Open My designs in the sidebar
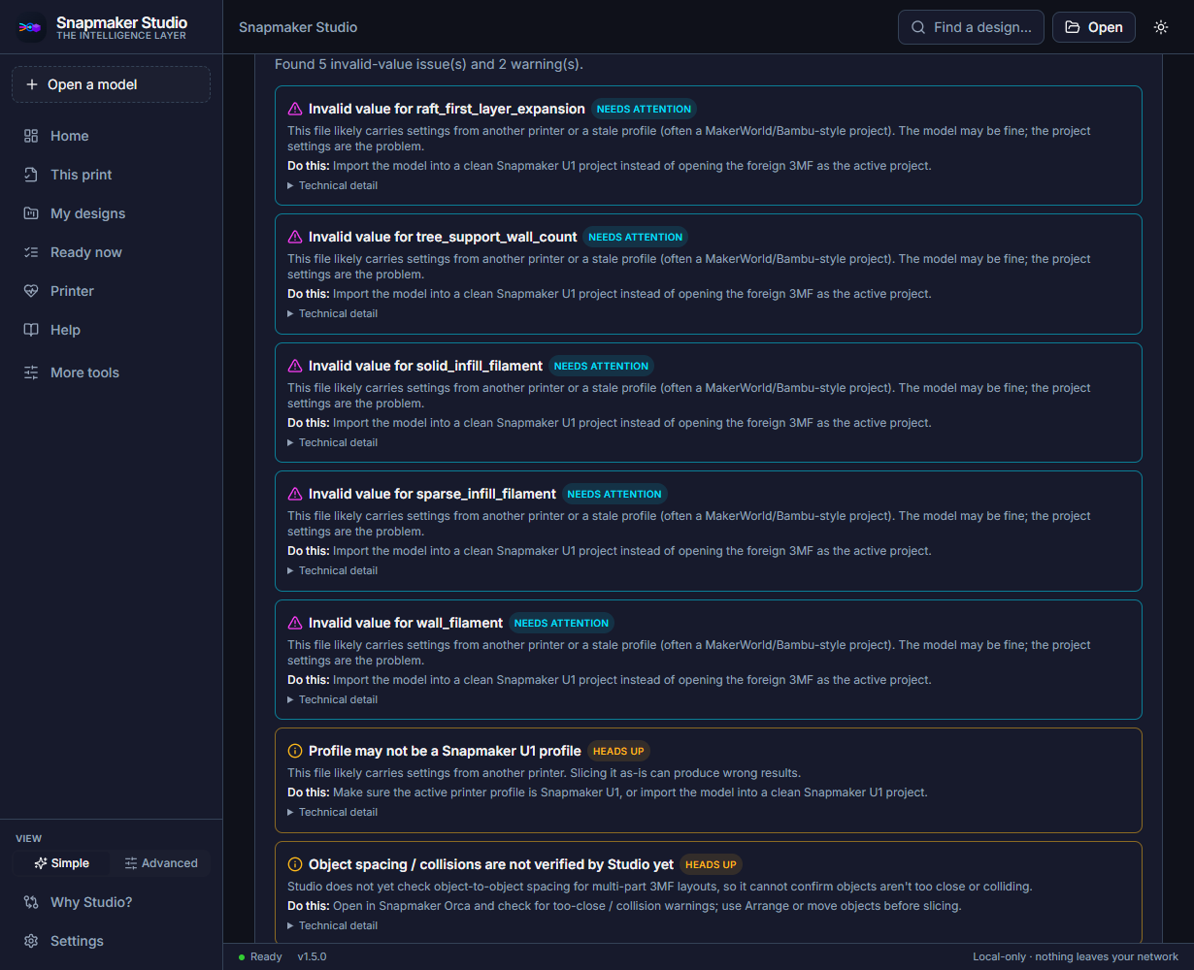This screenshot has height=970, width=1194. tap(112, 213)
